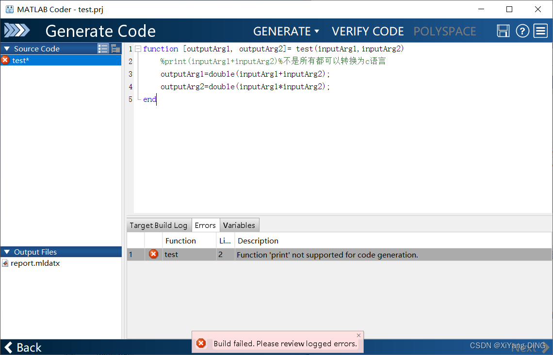Switch to the Variables tab
The height and width of the screenshot is (355, 553).
[x=239, y=225]
